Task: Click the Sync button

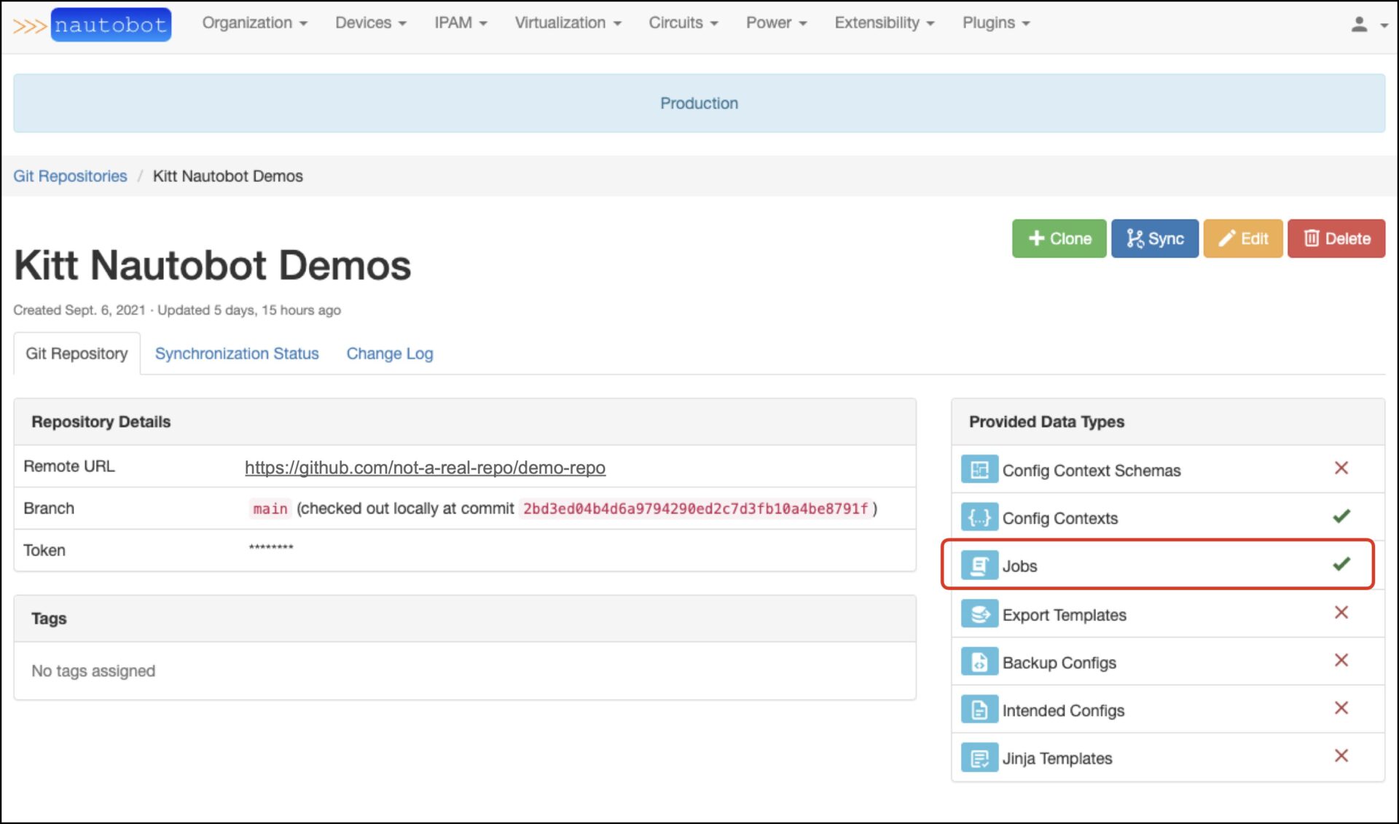Action: point(1155,238)
